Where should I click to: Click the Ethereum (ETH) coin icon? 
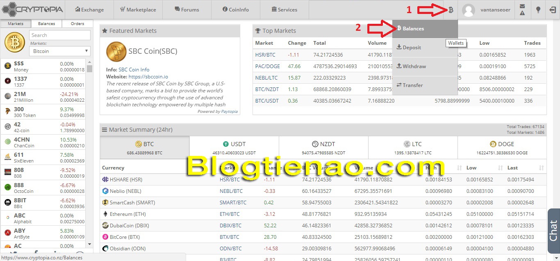click(x=105, y=214)
